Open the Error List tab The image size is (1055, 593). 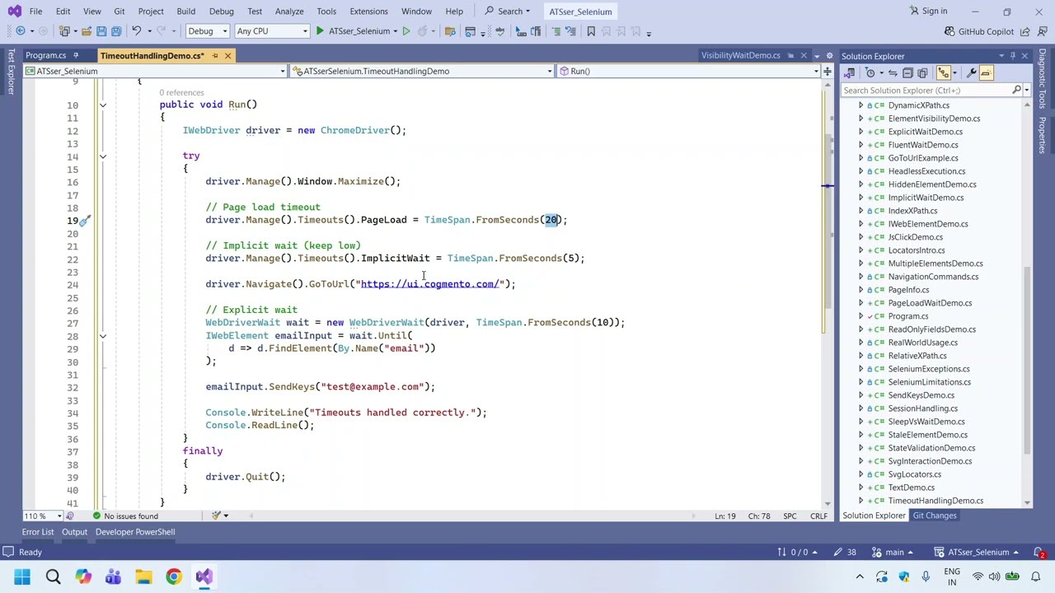37,532
